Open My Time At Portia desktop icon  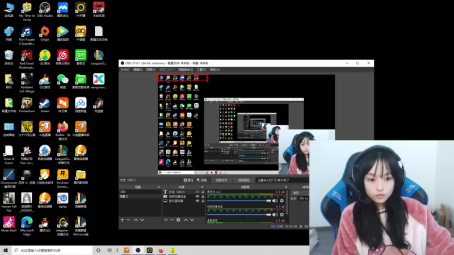tap(27, 11)
